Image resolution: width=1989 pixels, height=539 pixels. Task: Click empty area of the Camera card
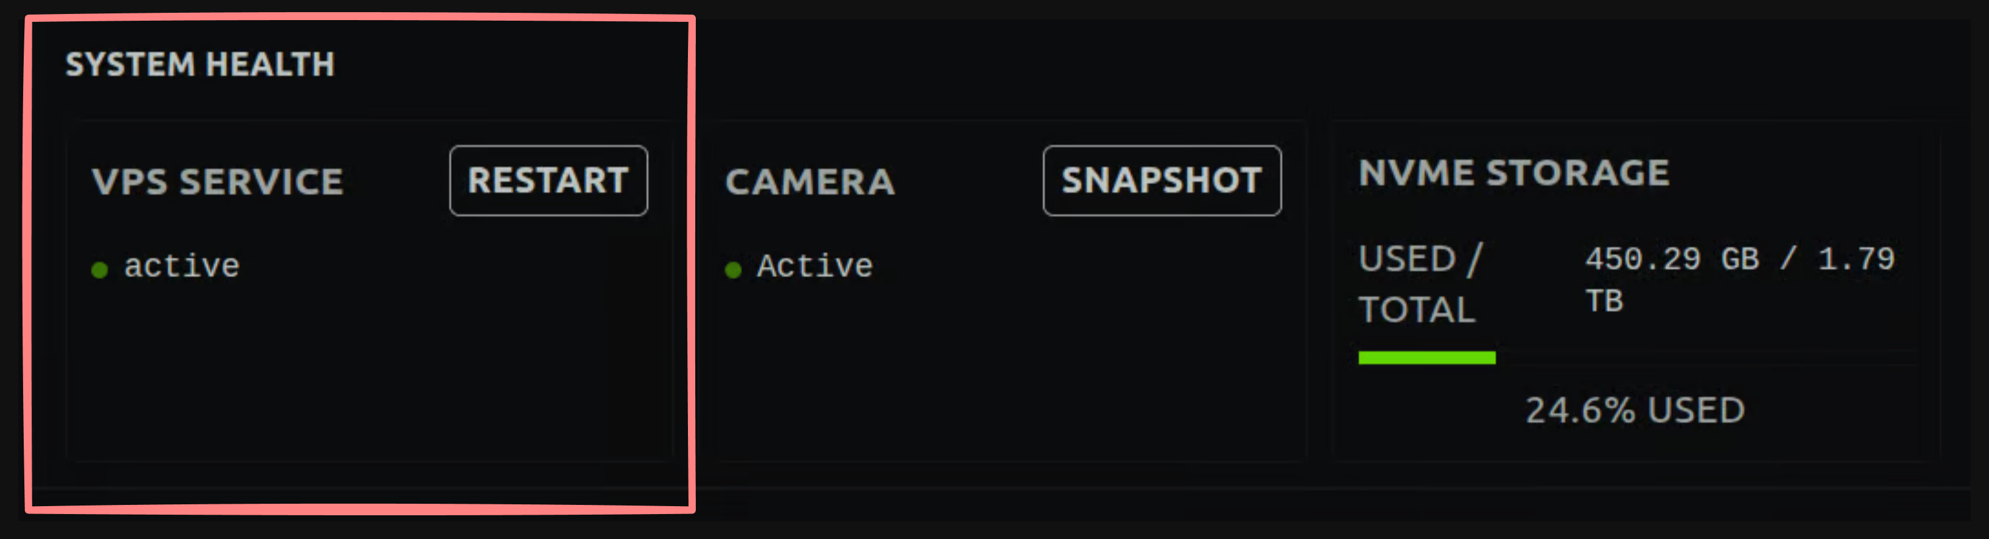pyautogui.click(x=1004, y=370)
